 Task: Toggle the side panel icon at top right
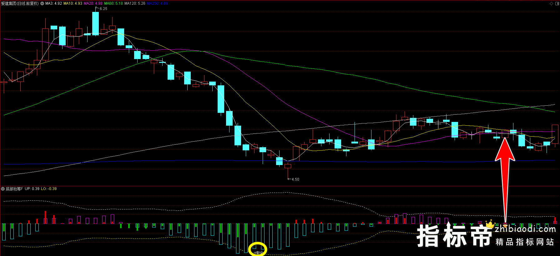coord(557,3)
